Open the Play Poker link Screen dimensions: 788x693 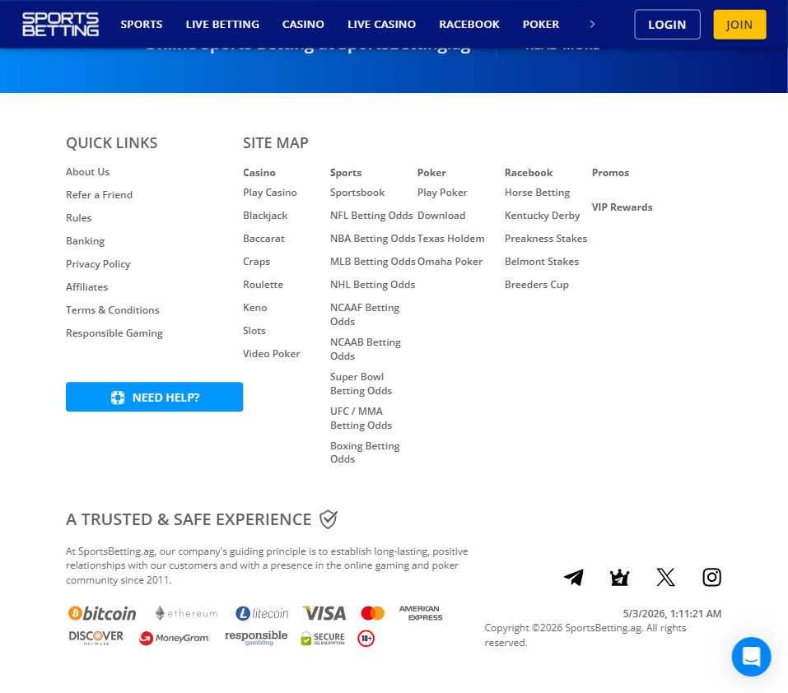[x=442, y=193]
